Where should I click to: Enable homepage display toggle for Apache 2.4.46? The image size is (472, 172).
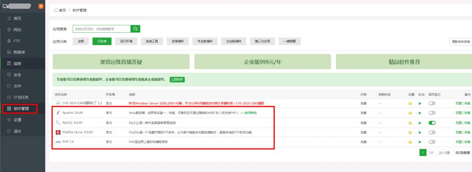(x=432, y=113)
